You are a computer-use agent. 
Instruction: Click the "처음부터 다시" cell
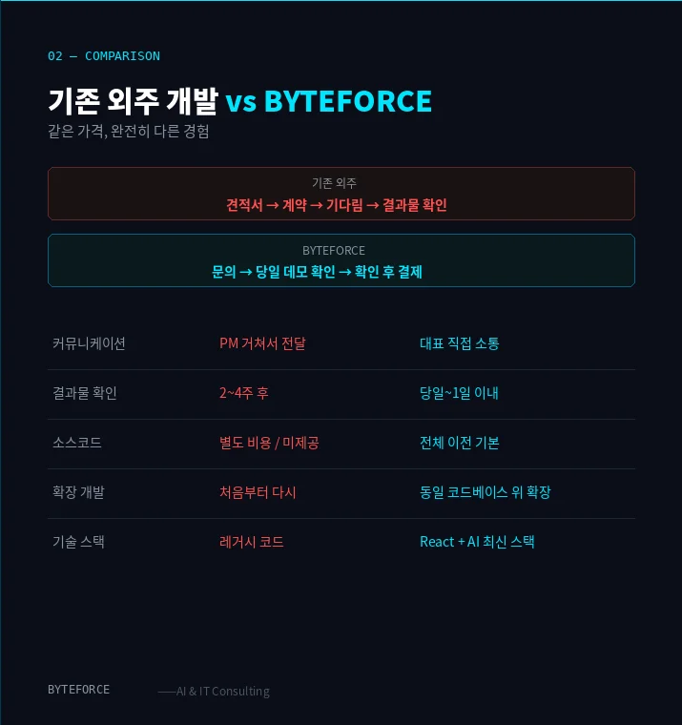[x=258, y=492]
